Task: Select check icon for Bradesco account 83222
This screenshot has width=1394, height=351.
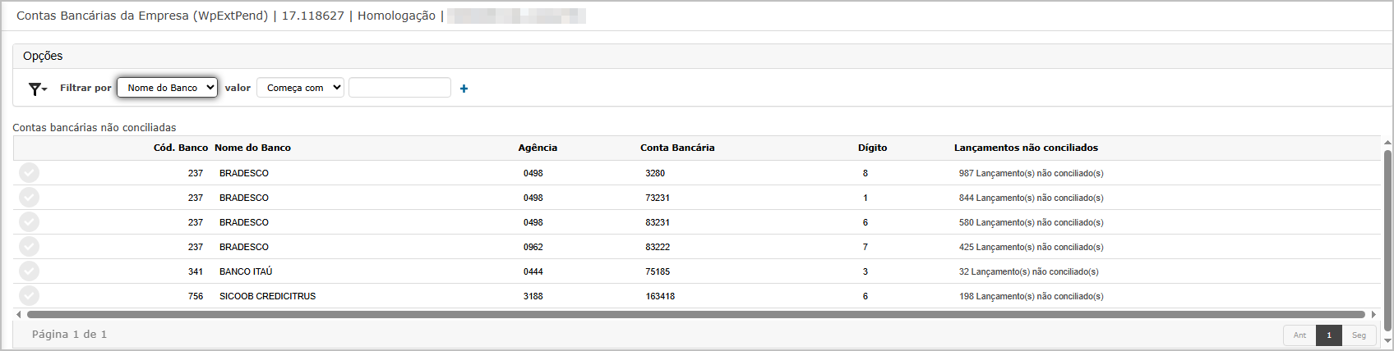Action: pyautogui.click(x=29, y=247)
